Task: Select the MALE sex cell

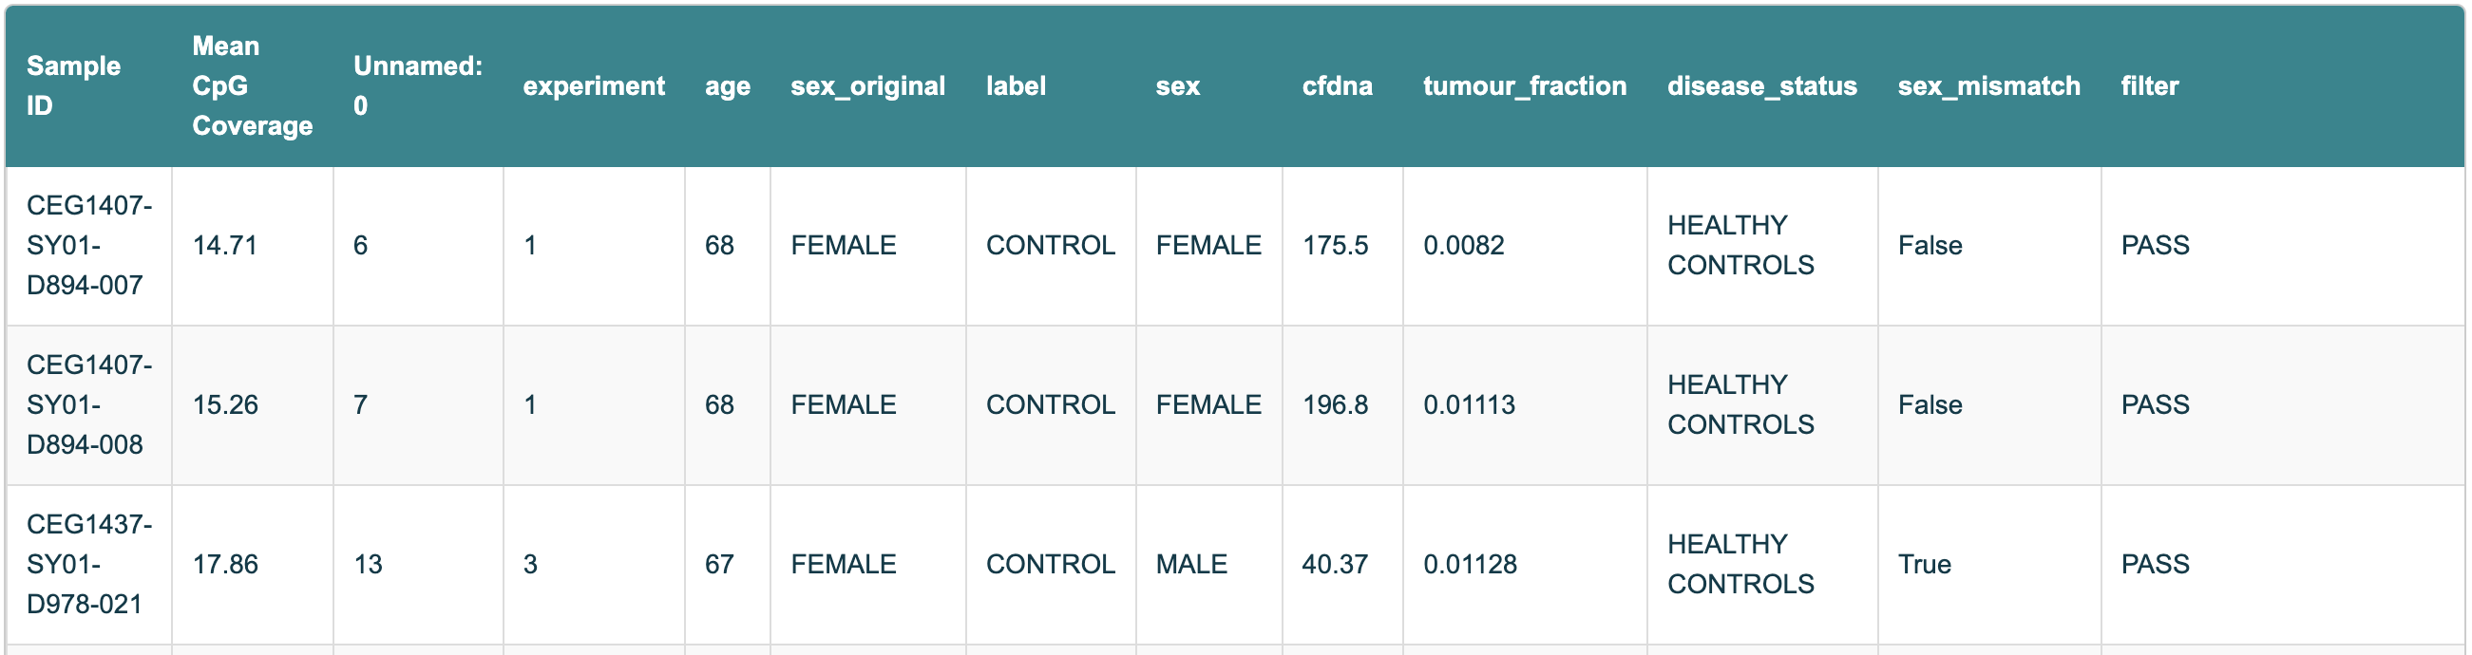Action: click(1191, 564)
